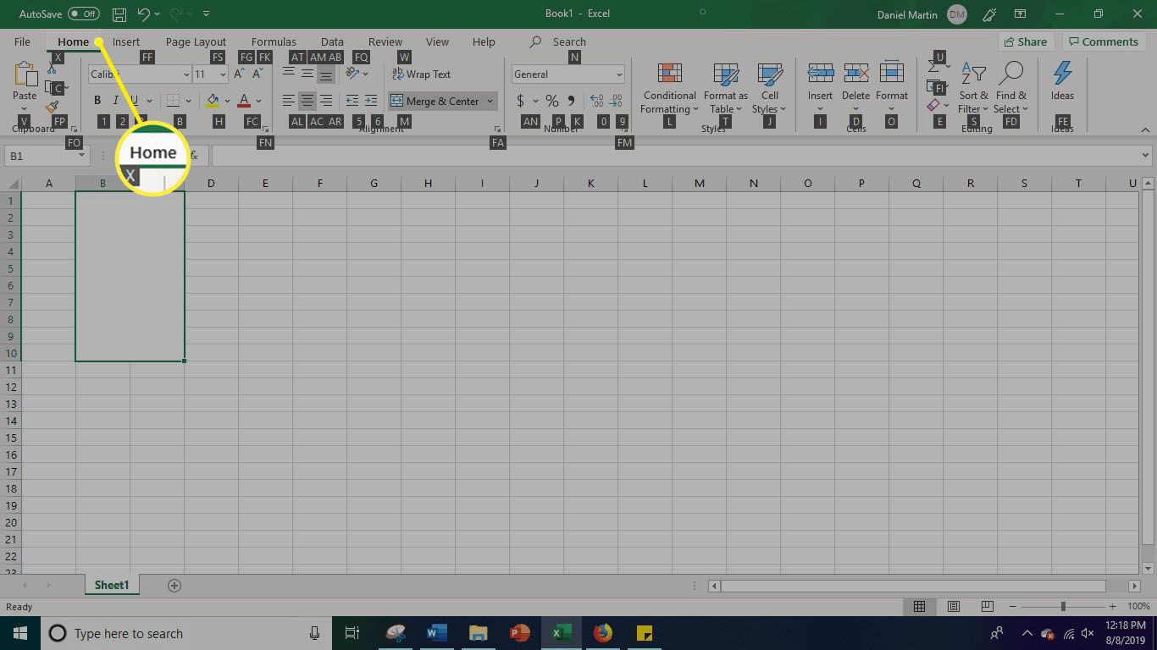The image size is (1157, 650).
Task: Expand the font name dropdown
Action: 185,74
